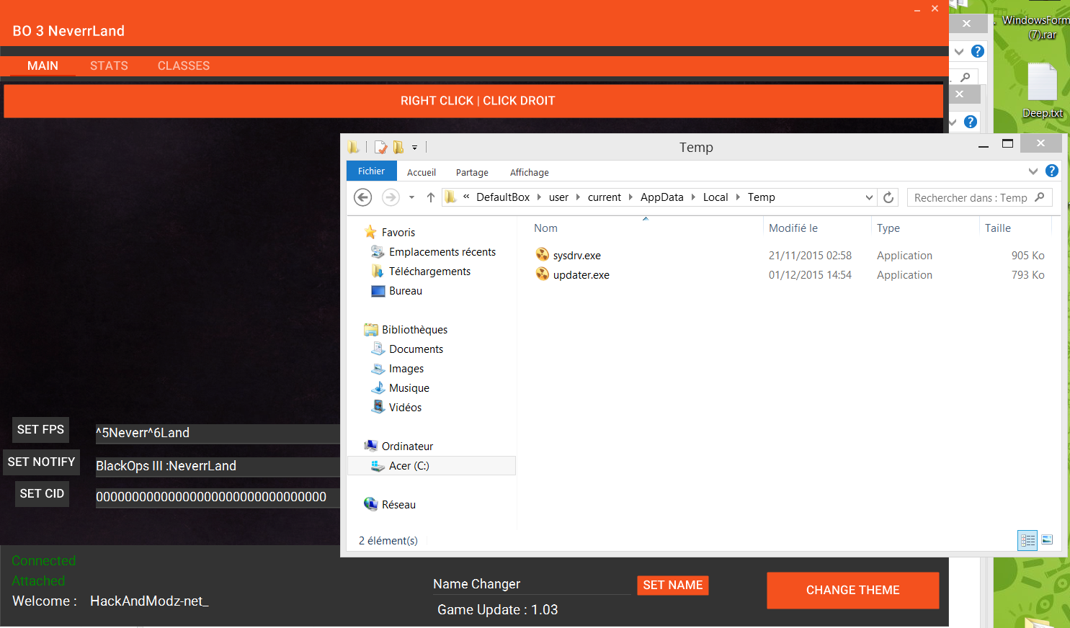Click the SET NOTIFY button
This screenshot has width=1070, height=628.
41,462
